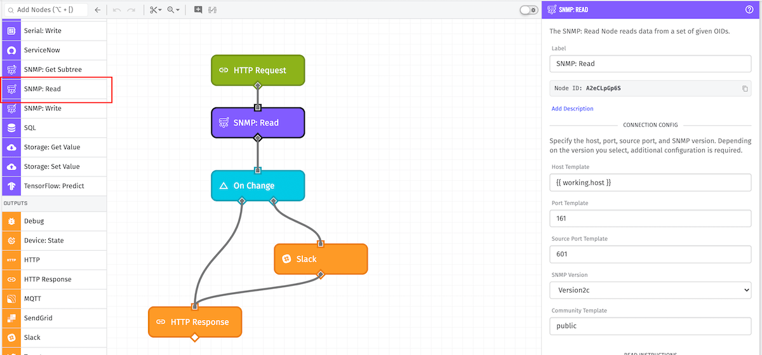This screenshot has height=355, width=762.
Task: Click the help question mark icon
Action: click(x=749, y=10)
